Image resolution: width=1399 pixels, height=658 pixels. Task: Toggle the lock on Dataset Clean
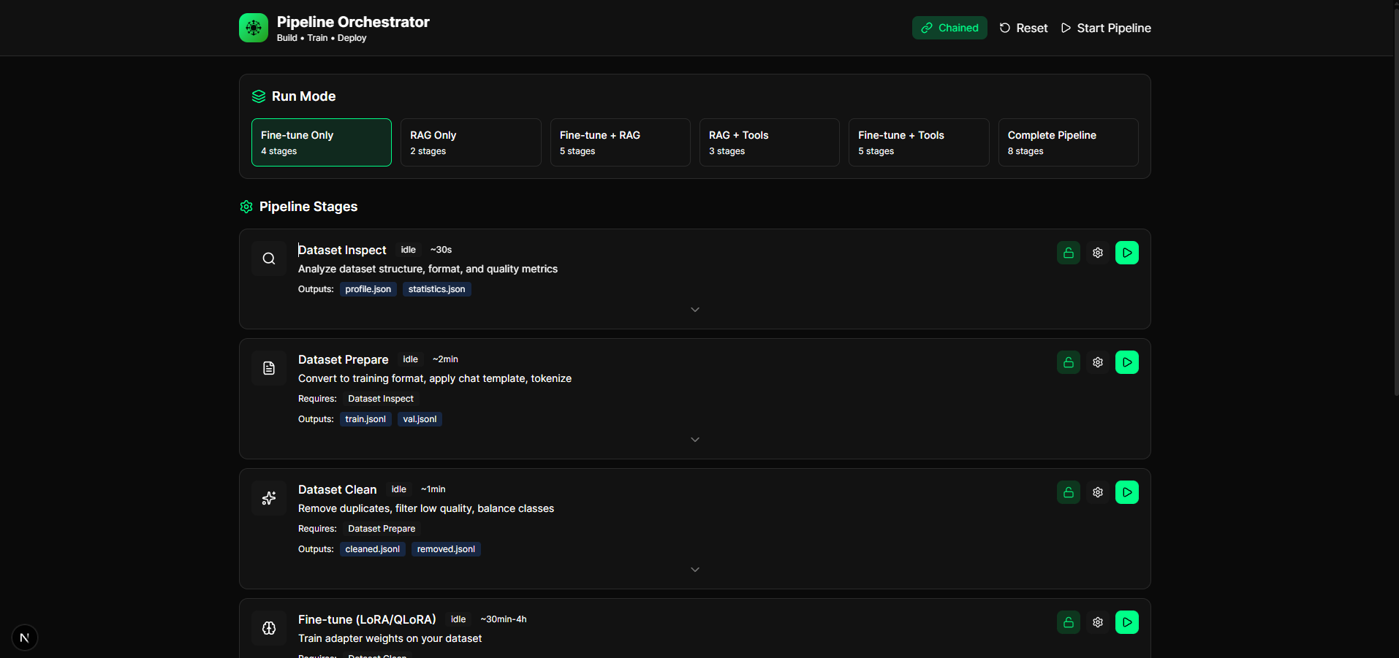tap(1068, 492)
